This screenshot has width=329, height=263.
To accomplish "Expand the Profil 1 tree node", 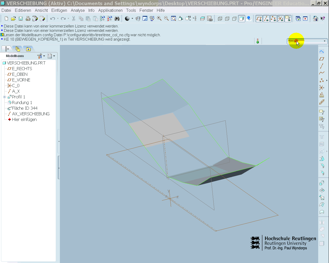I will [4, 97].
